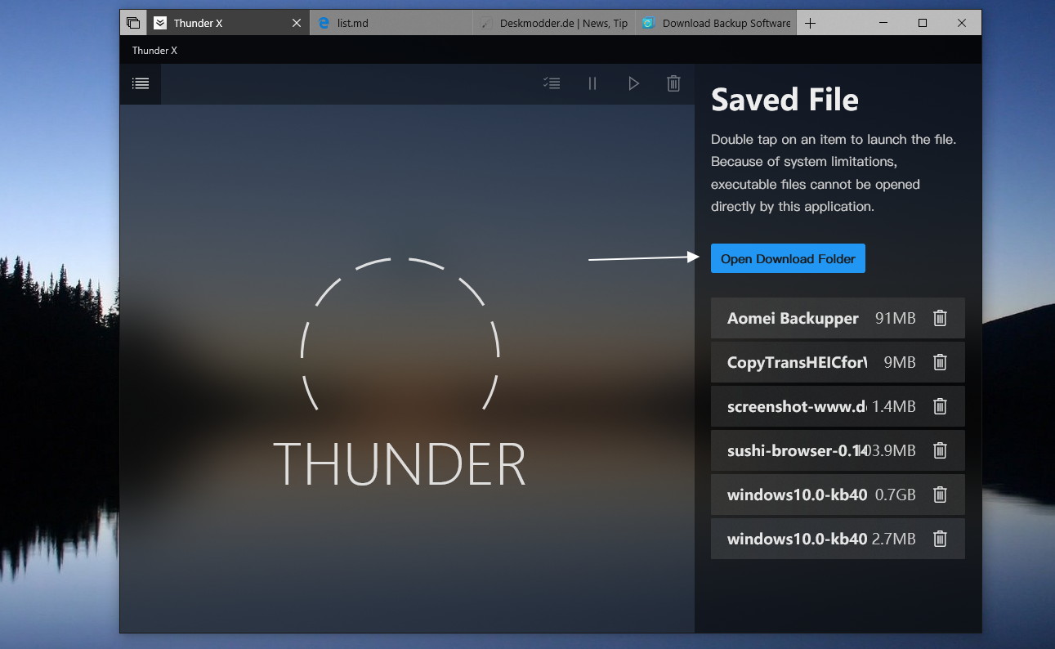Viewport: 1055px width, 649px height.
Task: Click the toolbar trash delete icon
Action: (673, 83)
